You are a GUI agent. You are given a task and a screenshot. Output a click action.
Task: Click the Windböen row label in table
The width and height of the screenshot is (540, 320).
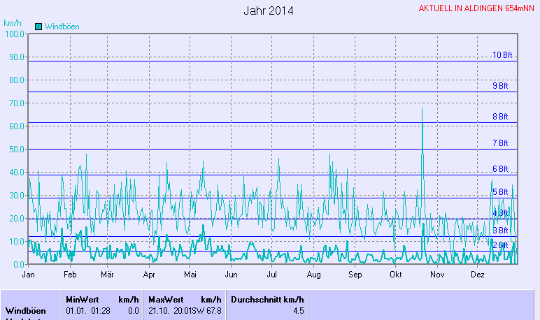pyautogui.click(x=26, y=310)
